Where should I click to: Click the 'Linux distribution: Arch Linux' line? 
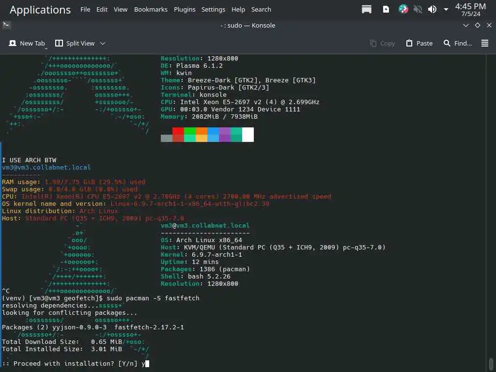(60, 211)
